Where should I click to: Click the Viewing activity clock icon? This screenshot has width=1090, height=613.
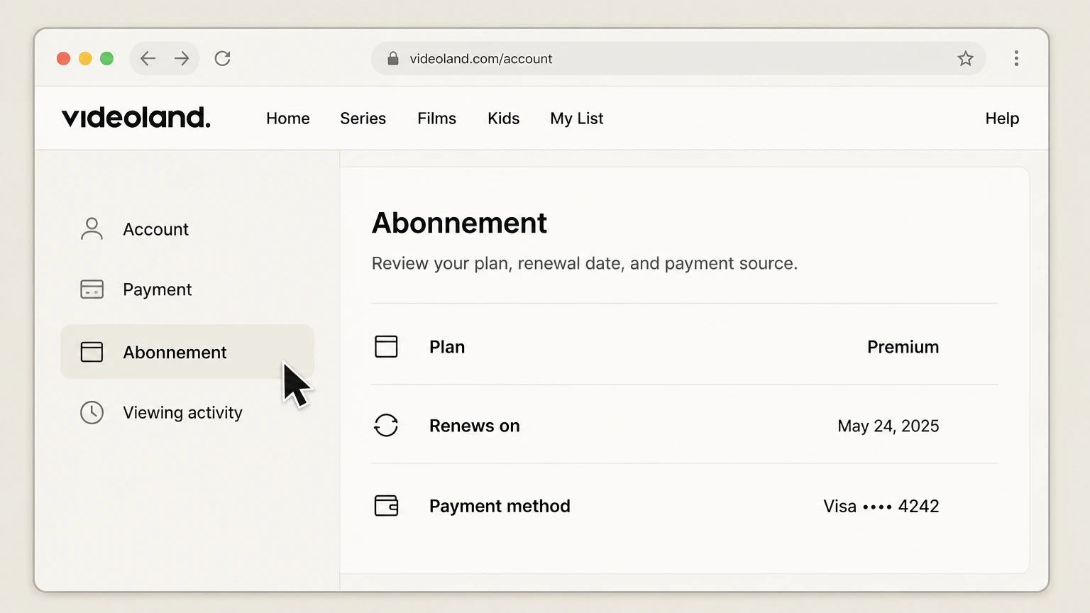click(92, 412)
